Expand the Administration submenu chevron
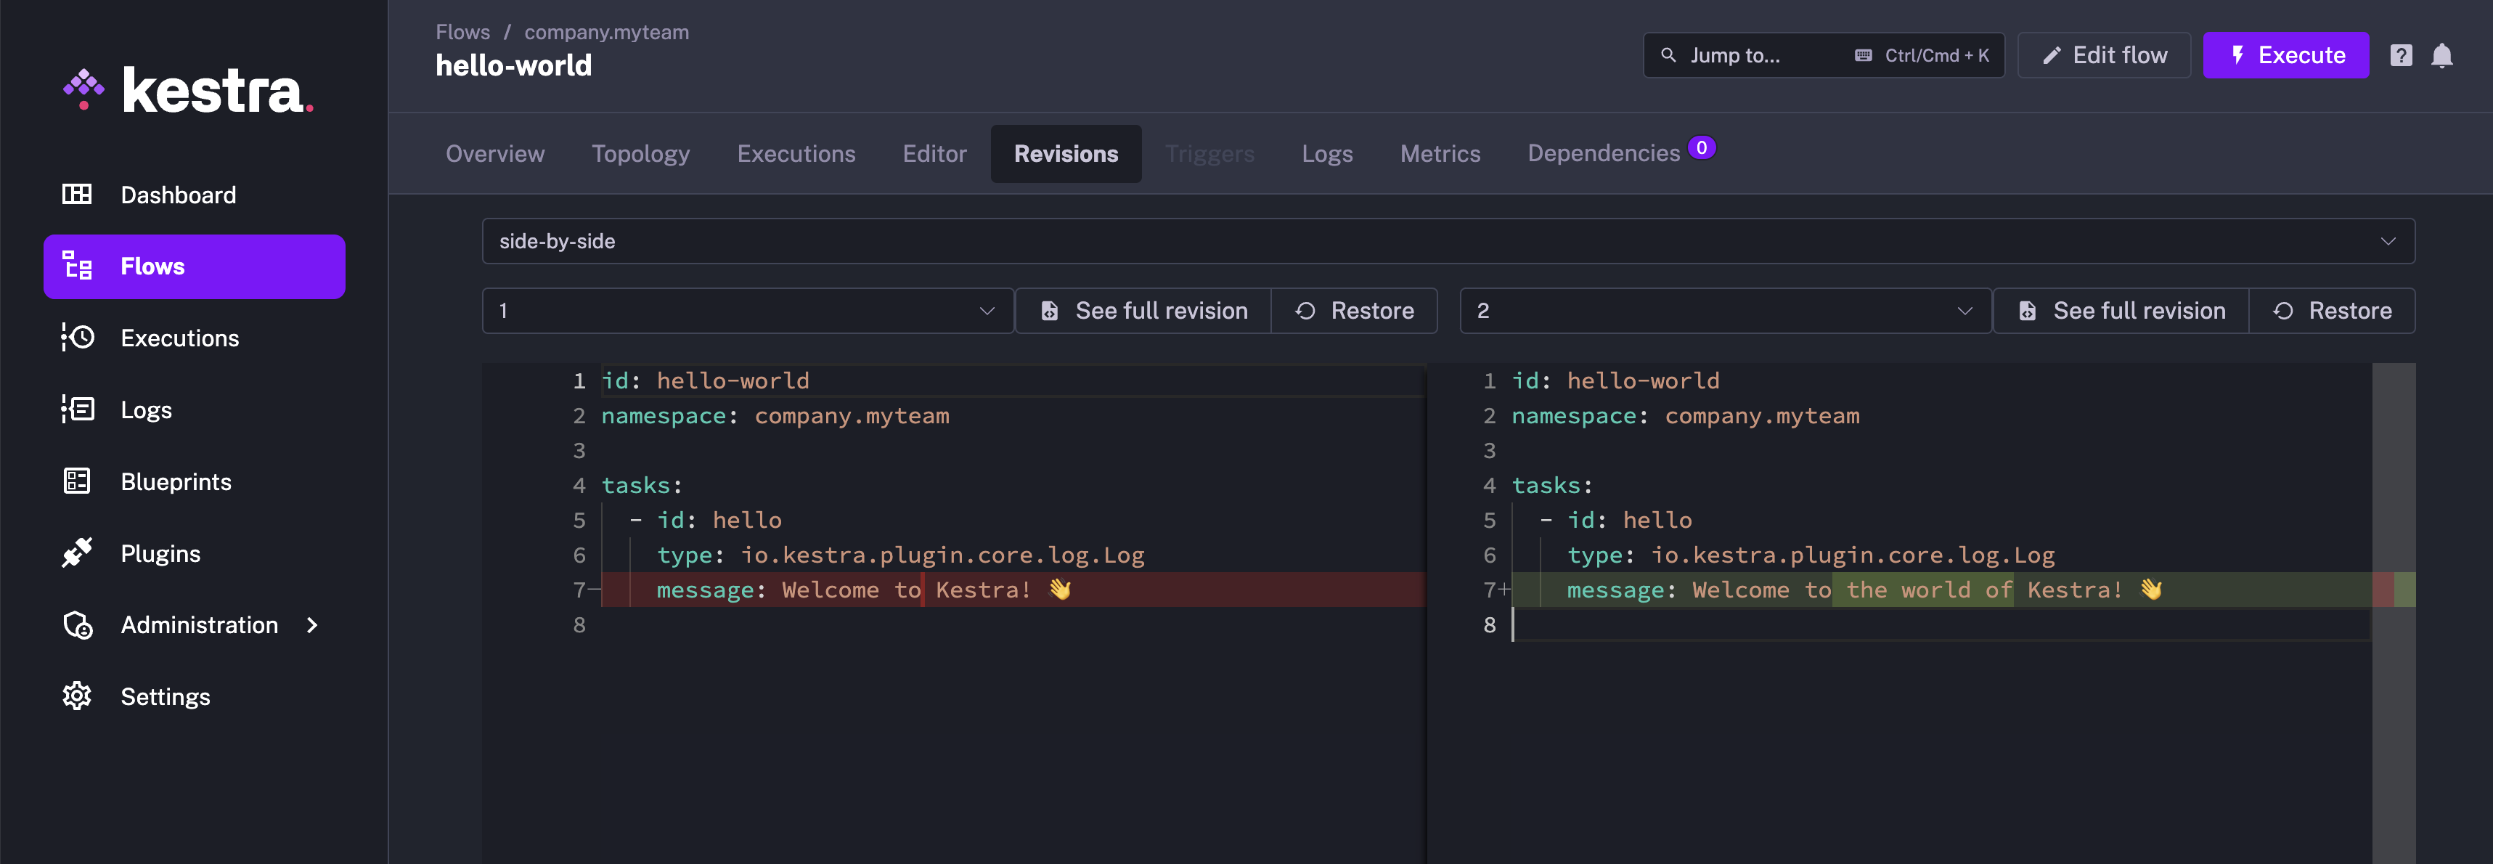This screenshot has width=2493, height=864. pos(311,625)
